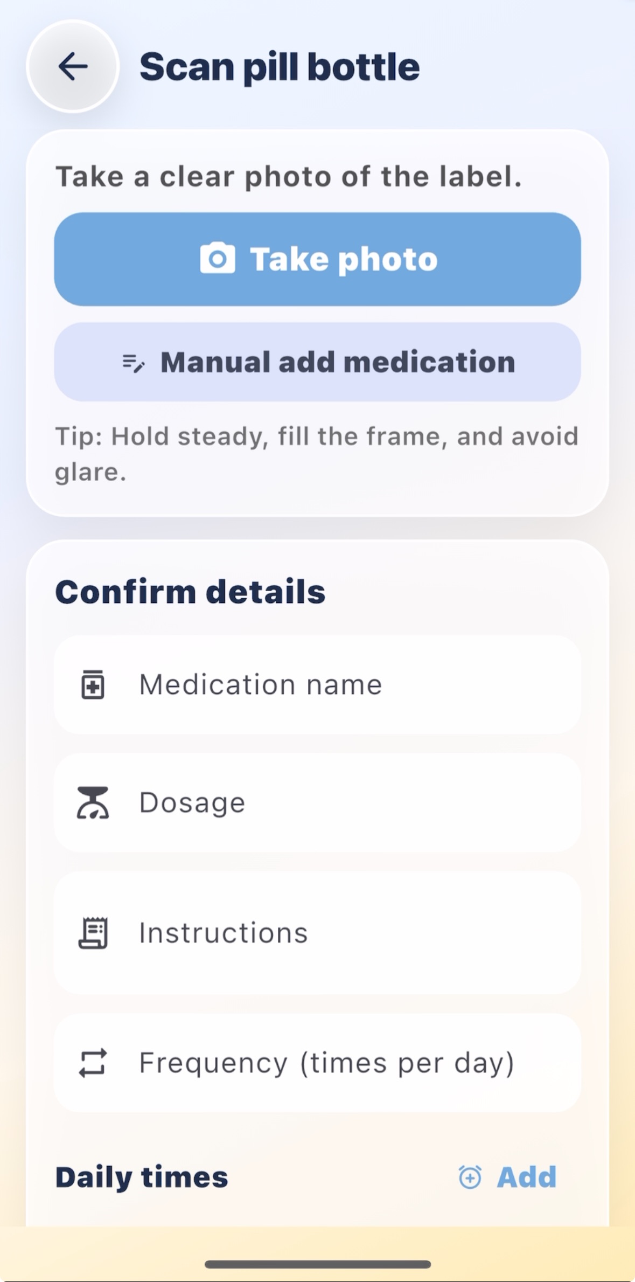Select the Dosage input field
Image resolution: width=635 pixels, height=1282 pixels.
click(317, 802)
